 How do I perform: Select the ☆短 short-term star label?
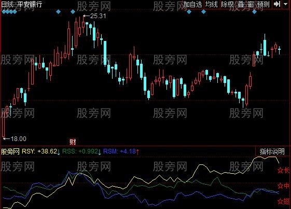pos(283,201)
